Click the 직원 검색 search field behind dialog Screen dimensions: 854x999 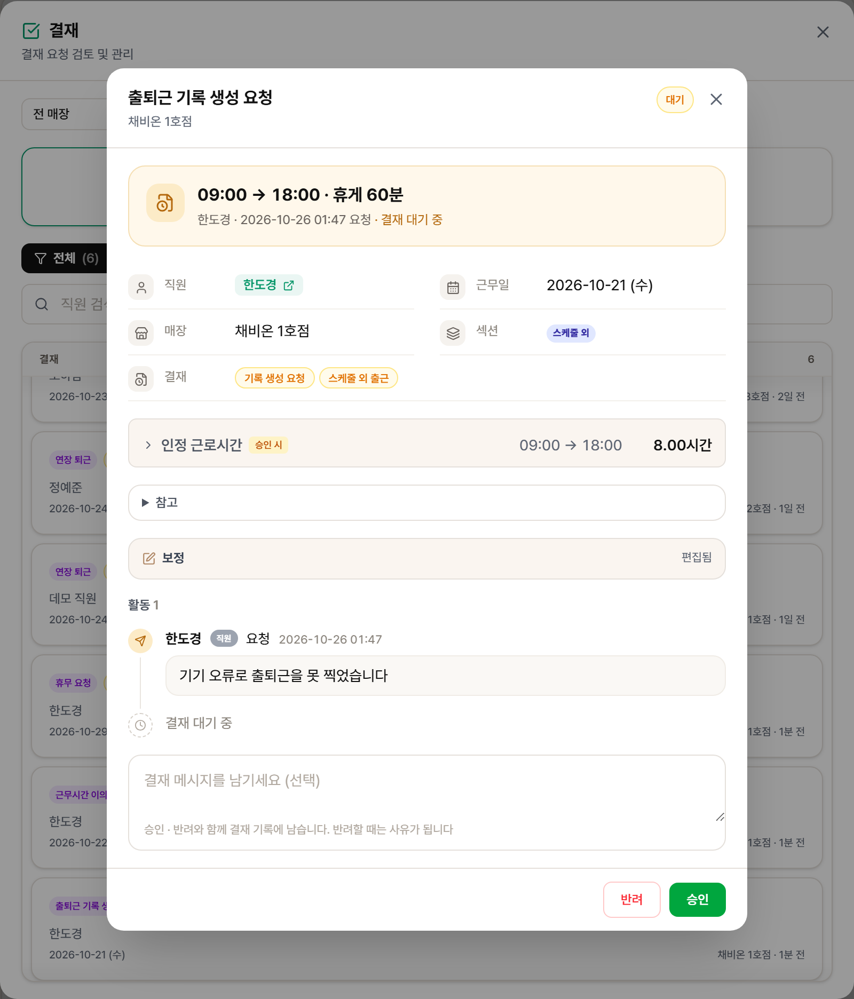65,304
